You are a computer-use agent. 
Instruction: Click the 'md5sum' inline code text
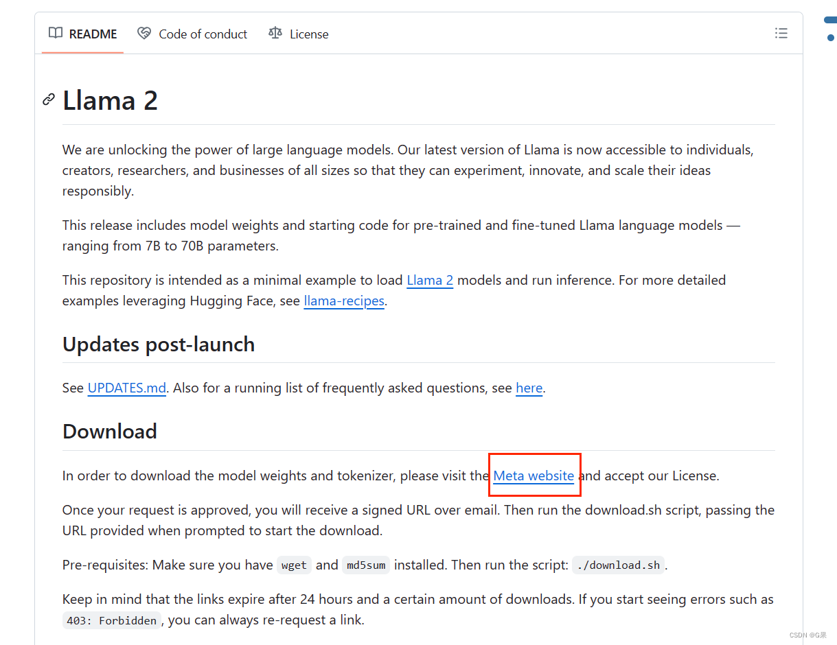point(365,565)
